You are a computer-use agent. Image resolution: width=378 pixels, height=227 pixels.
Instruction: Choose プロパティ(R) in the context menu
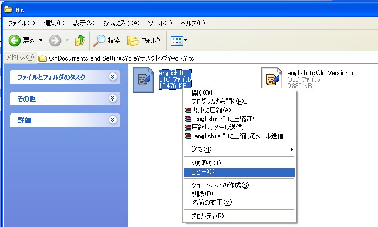tap(239, 216)
